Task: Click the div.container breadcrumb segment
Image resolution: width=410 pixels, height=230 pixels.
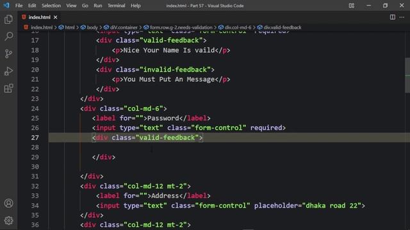Action: pyautogui.click(x=124, y=27)
